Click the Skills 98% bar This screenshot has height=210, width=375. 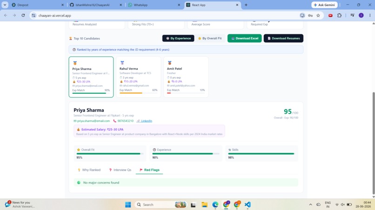(261, 154)
